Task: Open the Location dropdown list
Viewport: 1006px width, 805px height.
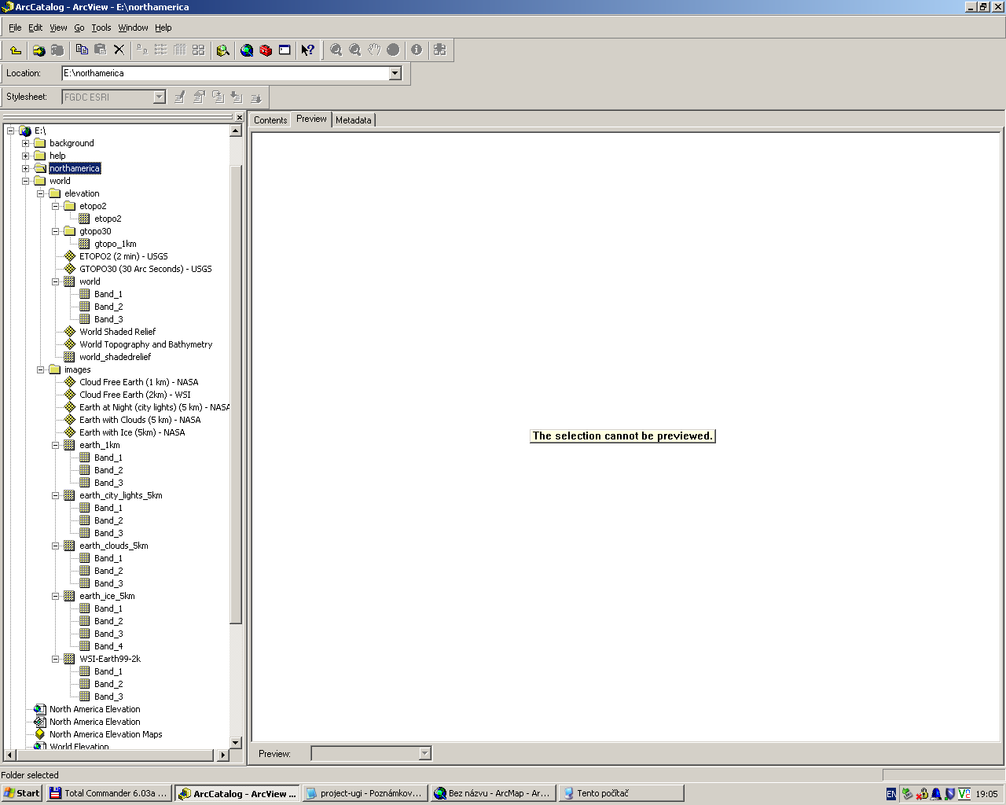Action: tap(395, 73)
